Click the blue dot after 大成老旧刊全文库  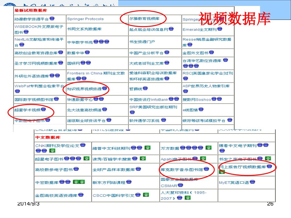click(167, 63)
